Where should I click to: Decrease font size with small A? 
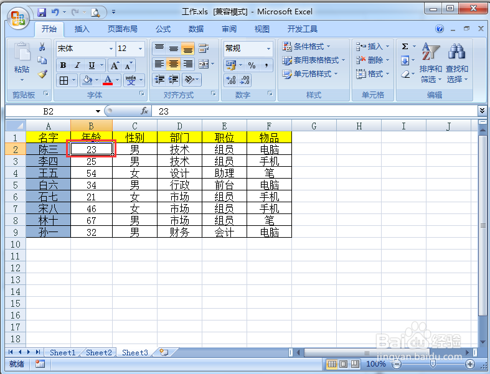[x=129, y=65]
